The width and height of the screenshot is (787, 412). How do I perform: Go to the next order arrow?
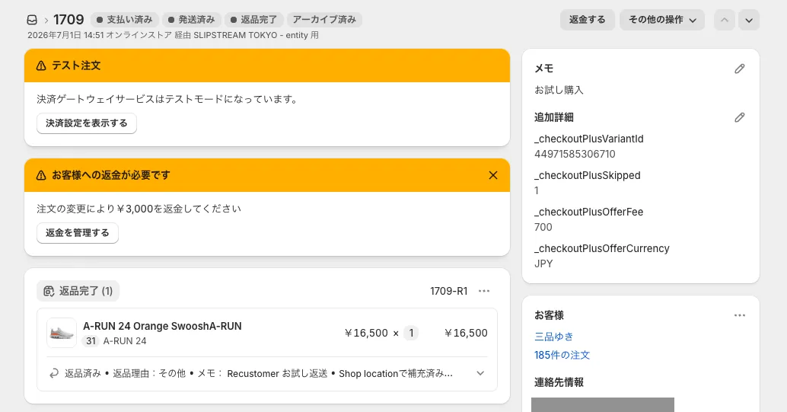[x=749, y=20]
